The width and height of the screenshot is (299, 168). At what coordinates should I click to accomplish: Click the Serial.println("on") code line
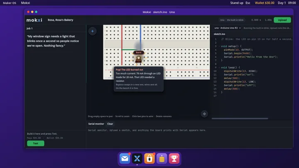239,75
